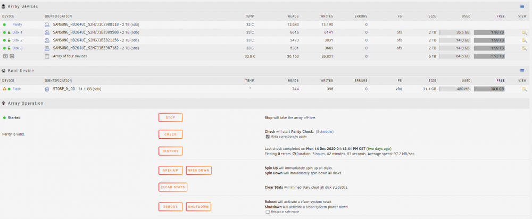This screenshot has height=219, width=532.
Task: Click array total used bar 64.5 GB
Action: 455,56
